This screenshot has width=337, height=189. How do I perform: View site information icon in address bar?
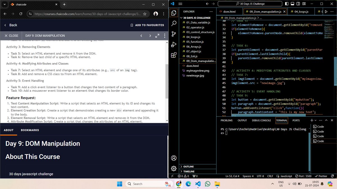click(30, 14)
